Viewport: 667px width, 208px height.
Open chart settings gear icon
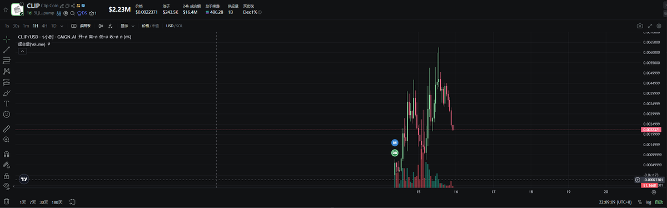click(x=658, y=26)
